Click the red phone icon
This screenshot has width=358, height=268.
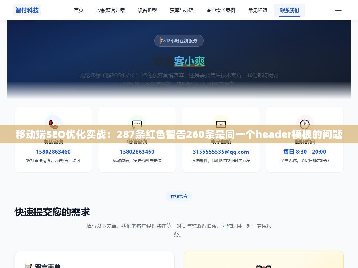click(53, 124)
